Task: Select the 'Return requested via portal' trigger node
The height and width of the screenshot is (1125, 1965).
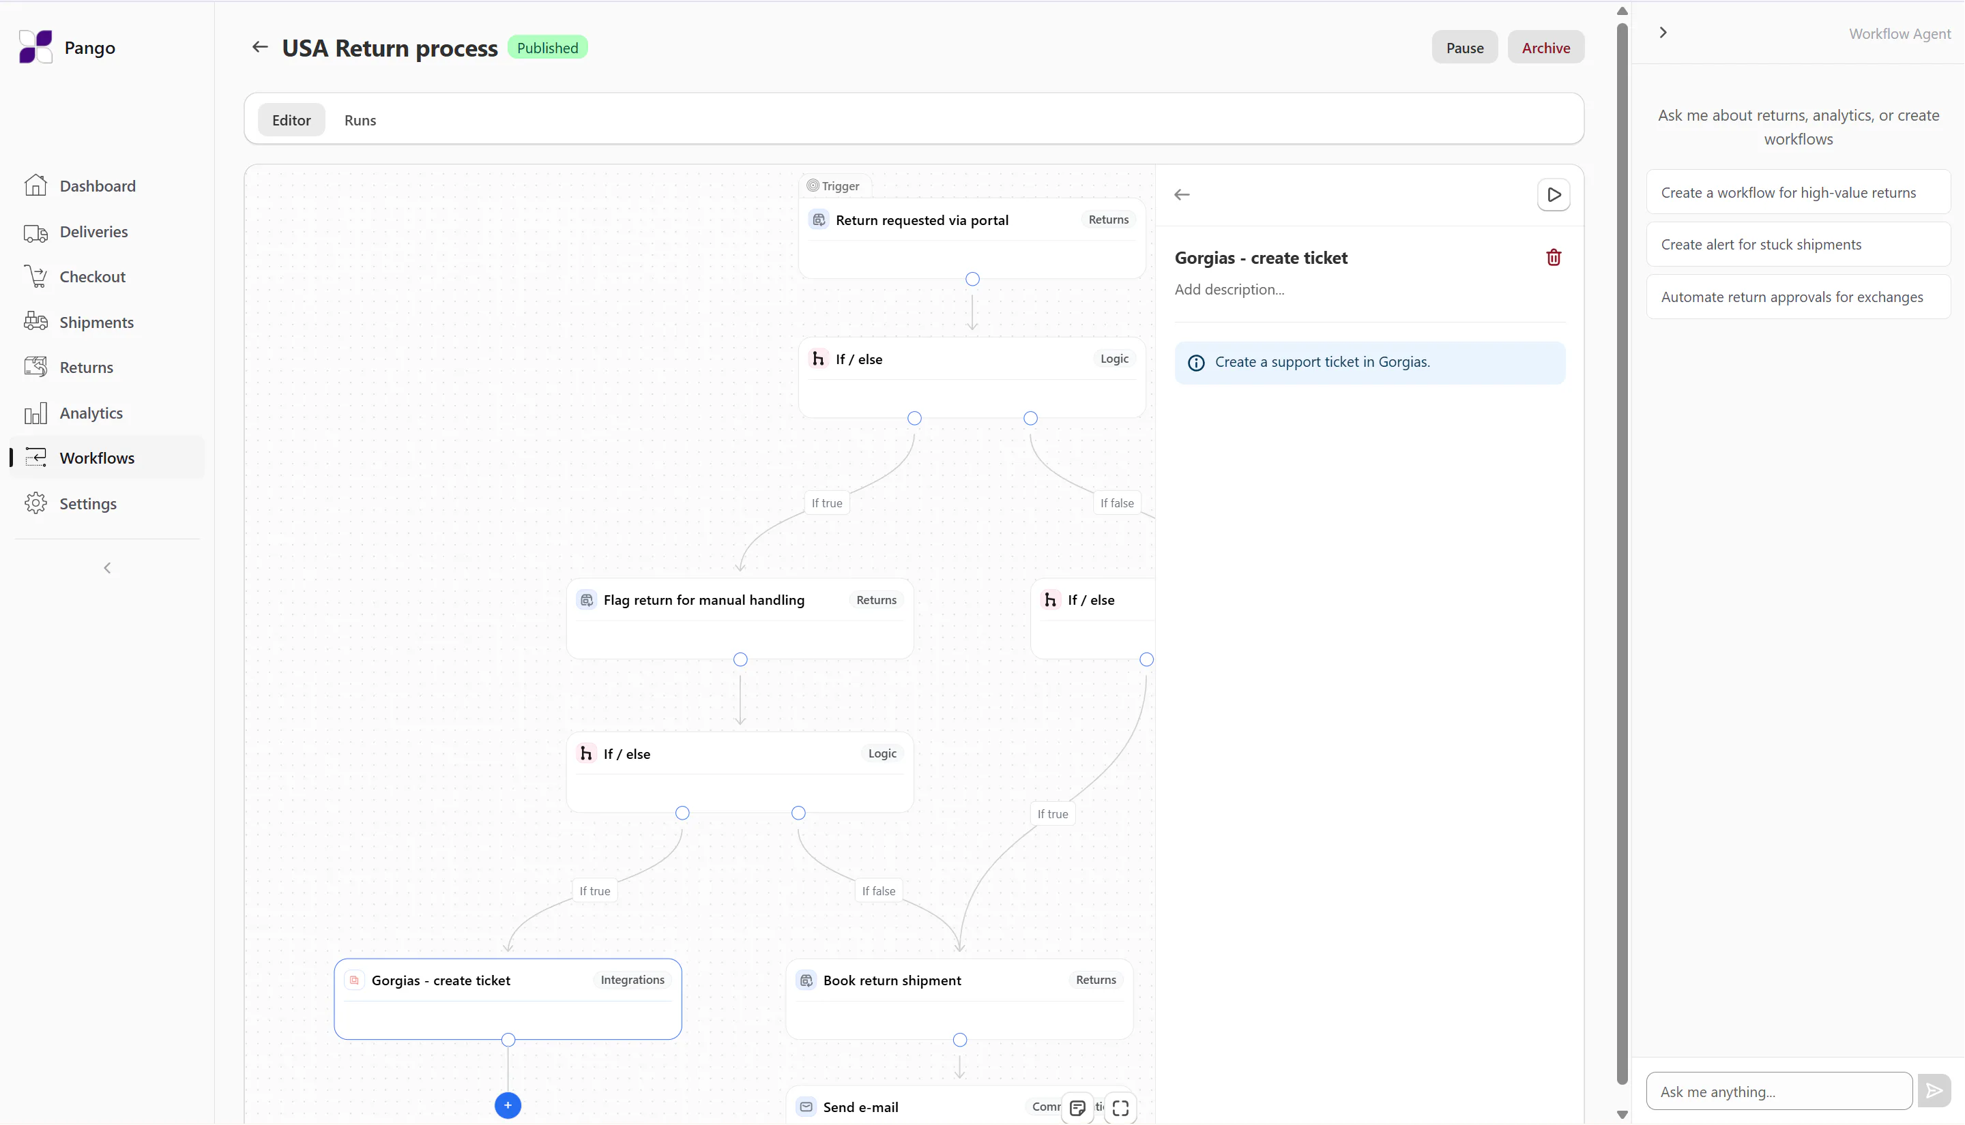Action: tap(972, 238)
